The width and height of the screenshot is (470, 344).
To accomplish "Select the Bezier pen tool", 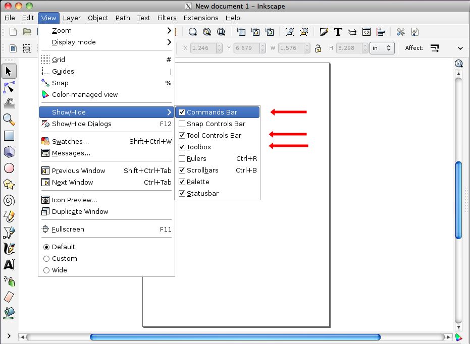I will tap(9, 233).
